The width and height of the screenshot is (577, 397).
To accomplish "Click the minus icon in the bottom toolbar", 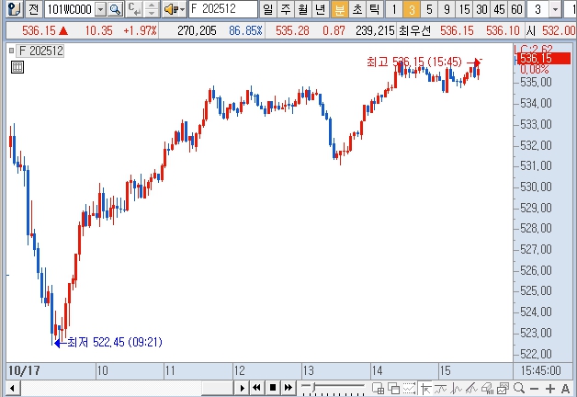I will (533, 388).
